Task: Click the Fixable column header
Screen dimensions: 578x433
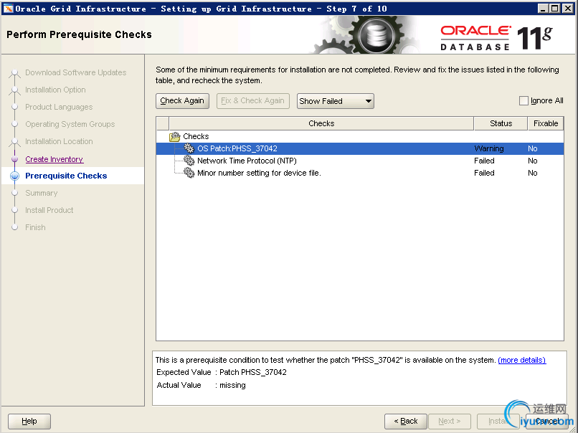Action: click(x=546, y=123)
